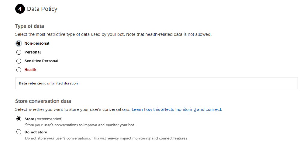Select the Non-personal radio button circle
The height and width of the screenshot is (151, 307).
tap(19, 43)
